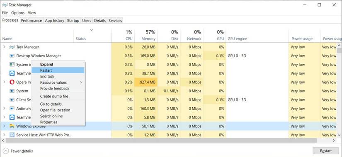Image resolution: width=342 pixels, height=157 pixels.
Task: Click the Client Server process icon
Action: (12, 100)
